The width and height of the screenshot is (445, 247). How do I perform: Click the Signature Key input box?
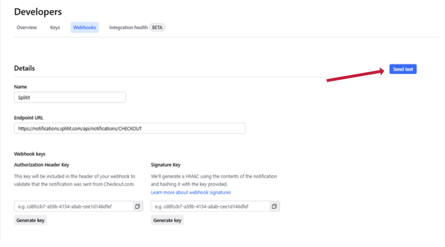tap(210, 206)
